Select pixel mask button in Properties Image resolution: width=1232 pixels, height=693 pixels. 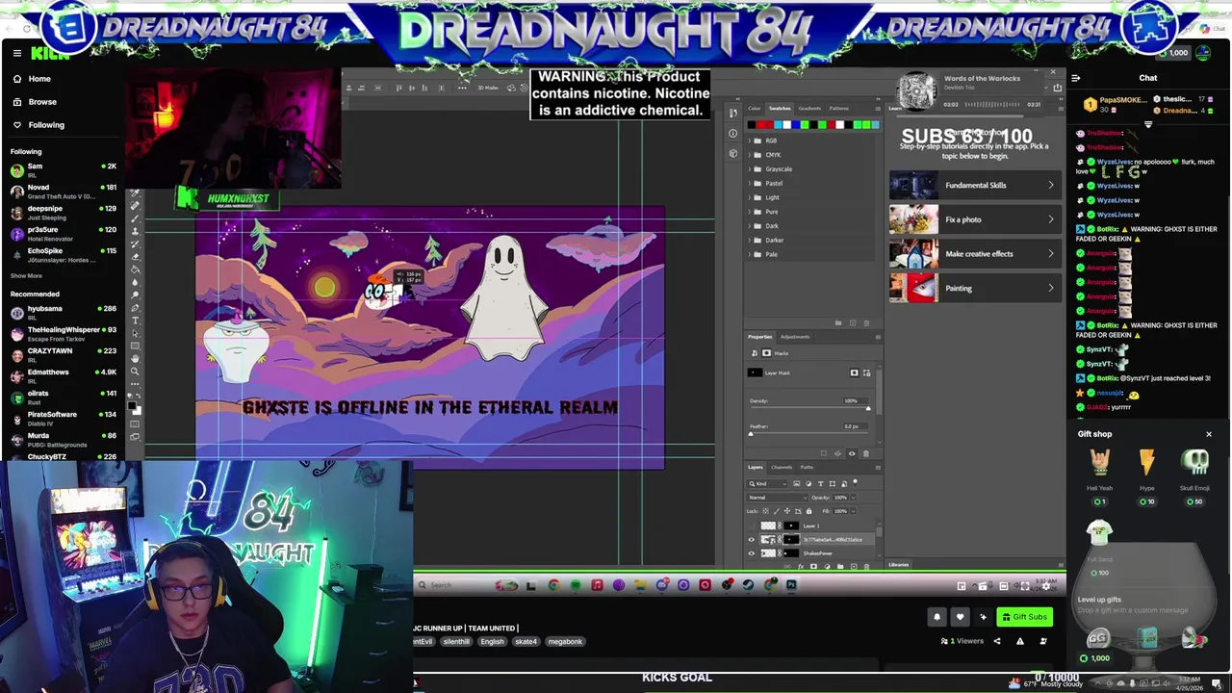(855, 372)
